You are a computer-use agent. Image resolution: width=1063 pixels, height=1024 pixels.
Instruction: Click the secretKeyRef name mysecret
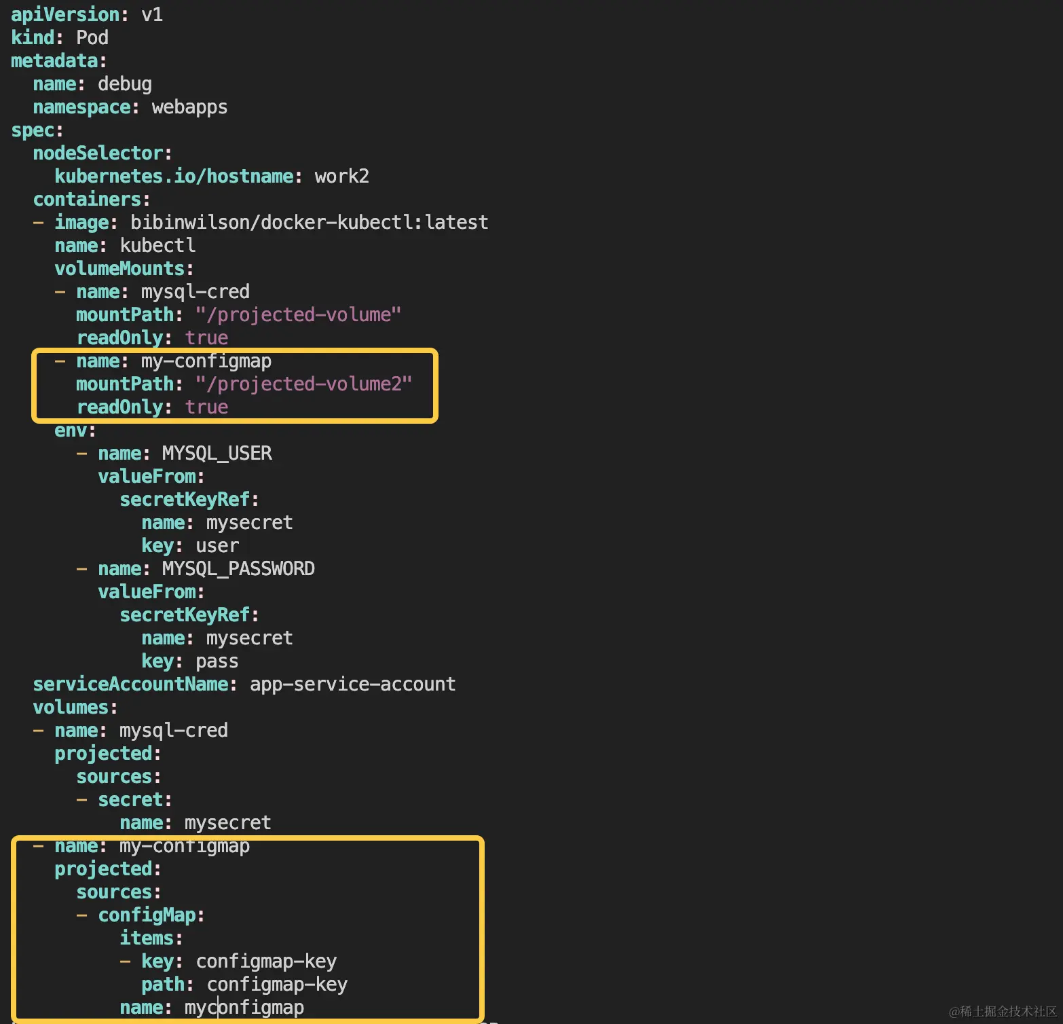pos(249,522)
